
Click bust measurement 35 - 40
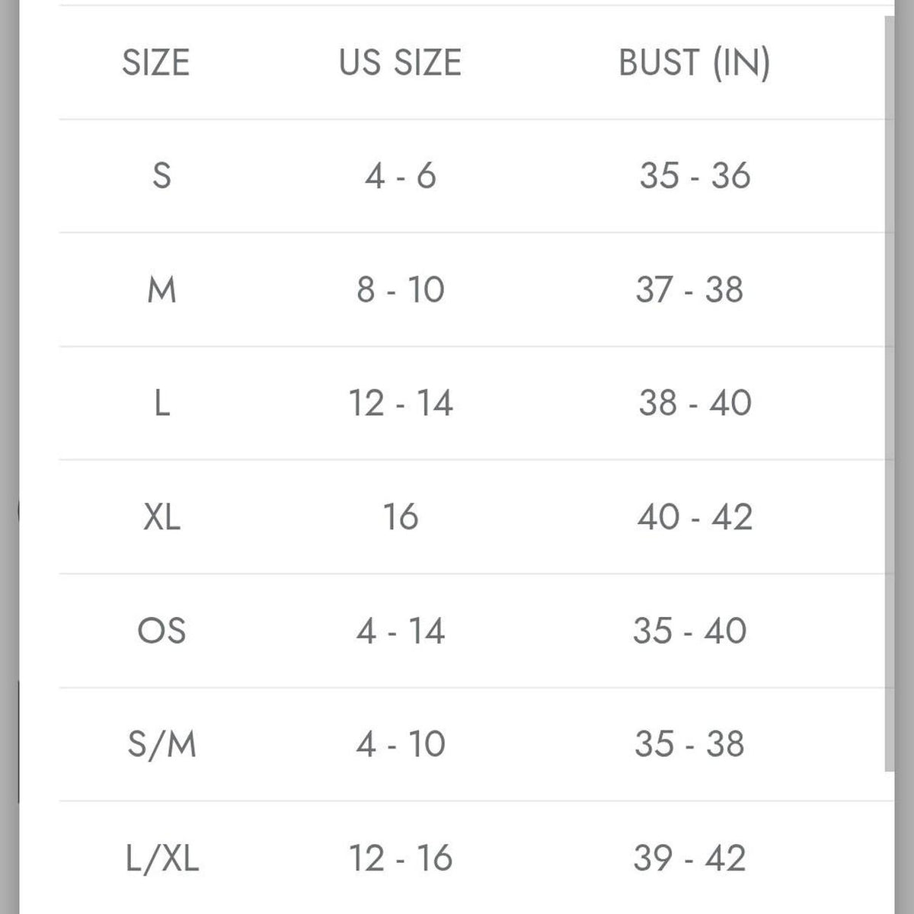coord(690,631)
